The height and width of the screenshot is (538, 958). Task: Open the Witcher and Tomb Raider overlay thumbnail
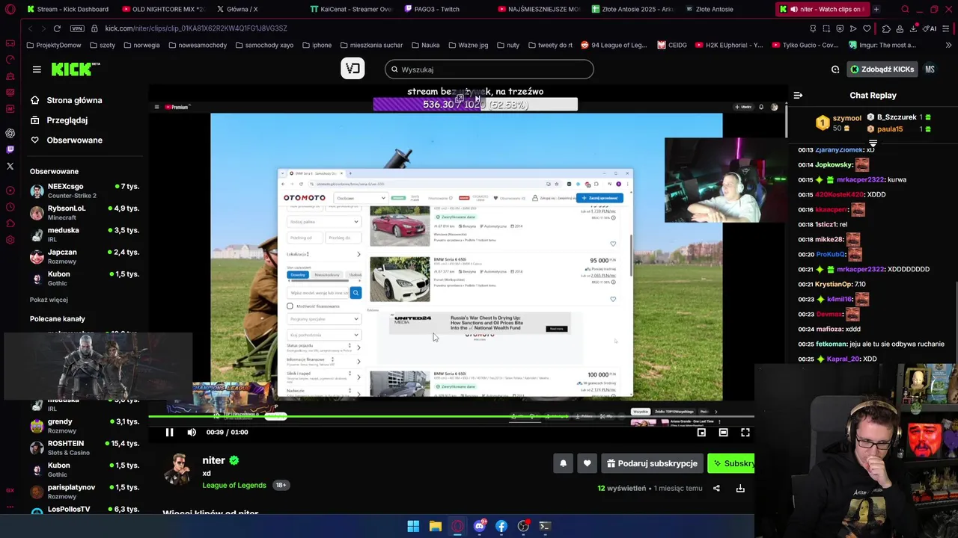pyautogui.click(x=97, y=365)
